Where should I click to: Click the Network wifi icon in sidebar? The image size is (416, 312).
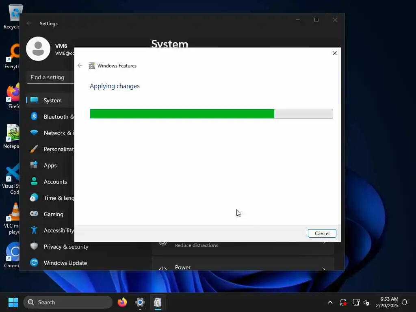coord(34,132)
